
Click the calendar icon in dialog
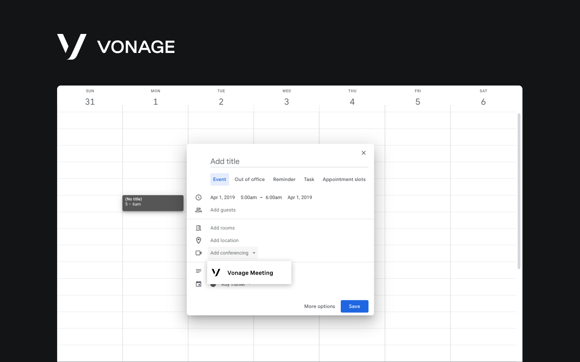click(x=198, y=284)
